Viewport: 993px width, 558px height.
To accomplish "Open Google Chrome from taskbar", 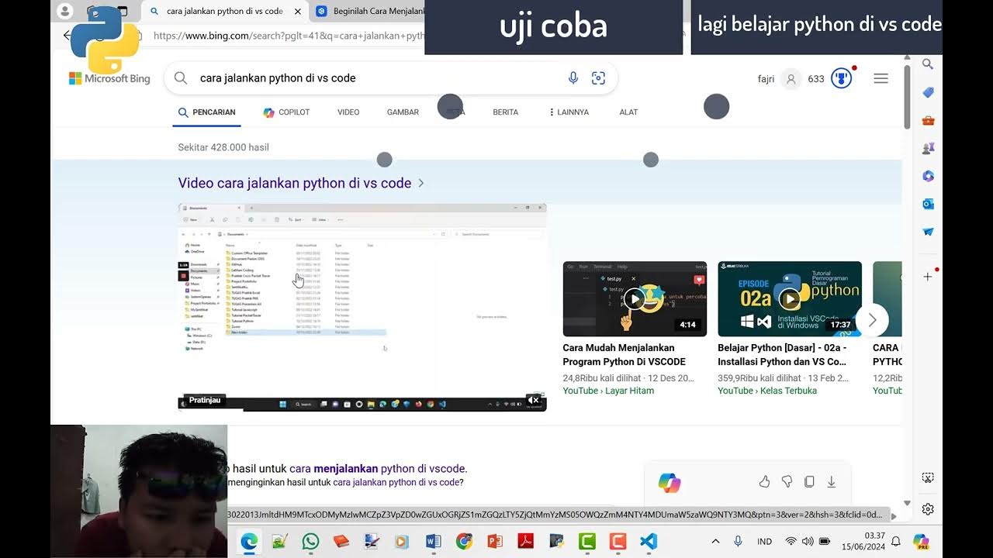I will point(464,541).
